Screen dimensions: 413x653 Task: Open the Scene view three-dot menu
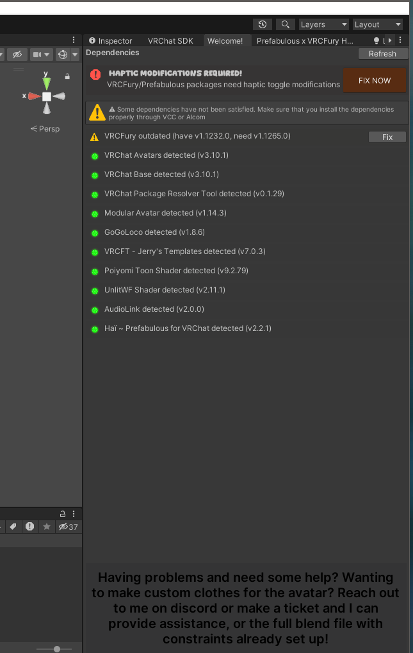[x=74, y=40]
